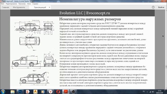Show hidden tray icons arrow

pos(147,92)
